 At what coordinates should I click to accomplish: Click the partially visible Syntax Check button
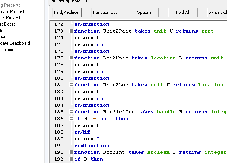click(x=217, y=12)
